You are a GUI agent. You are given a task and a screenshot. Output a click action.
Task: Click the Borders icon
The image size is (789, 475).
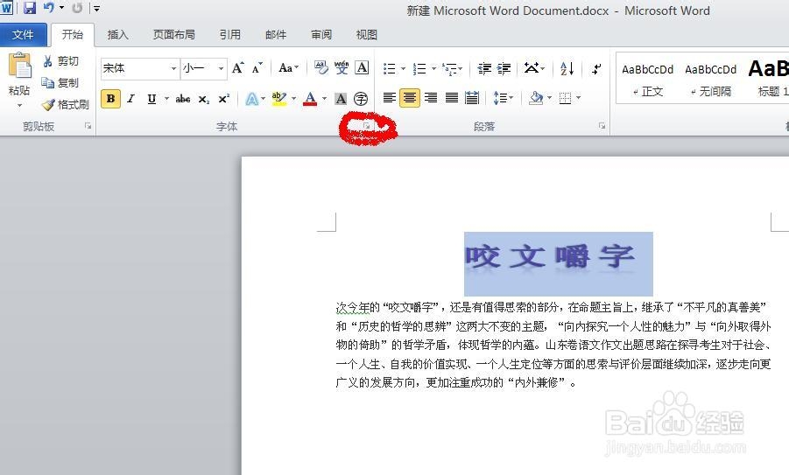click(x=565, y=97)
